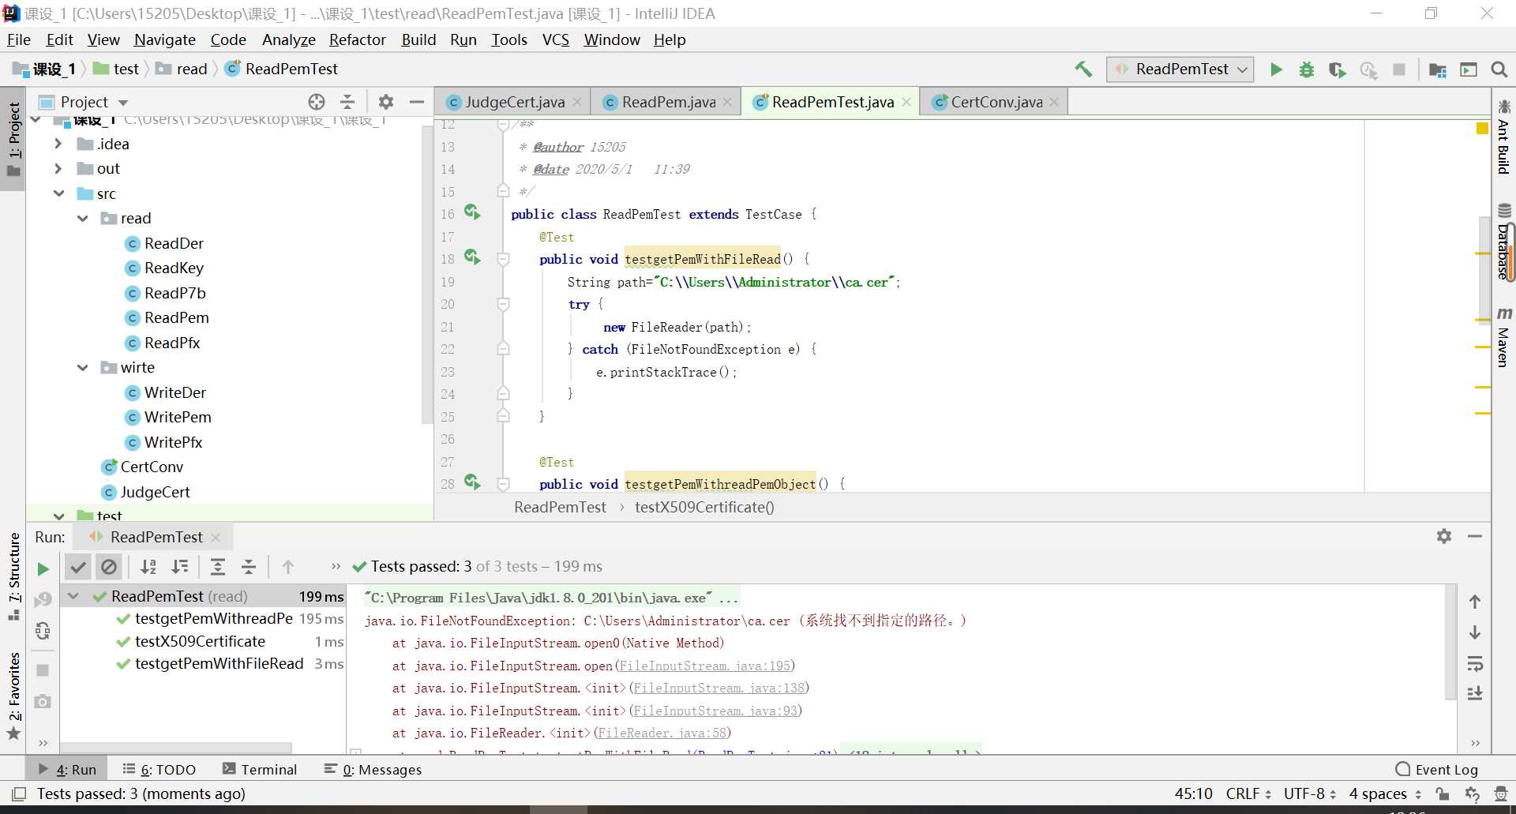The image size is (1516, 814).
Task: Open Project Structure icon in toolbar
Action: click(1438, 69)
